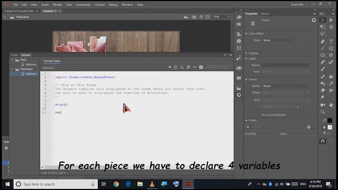Switch to the Properties tab

click(x=251, y=14)
